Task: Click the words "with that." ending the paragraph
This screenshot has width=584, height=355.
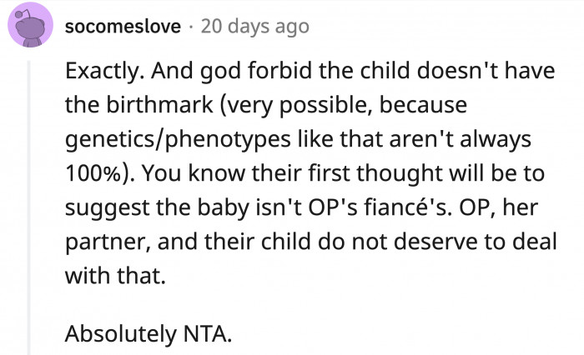Action: tap(115, 276)
